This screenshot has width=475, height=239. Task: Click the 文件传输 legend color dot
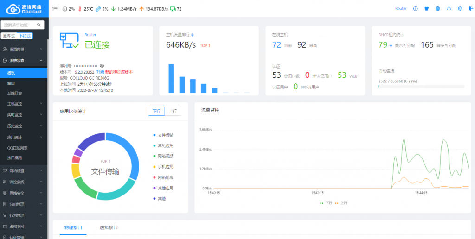pyautogui.click(x=154, y=135)
